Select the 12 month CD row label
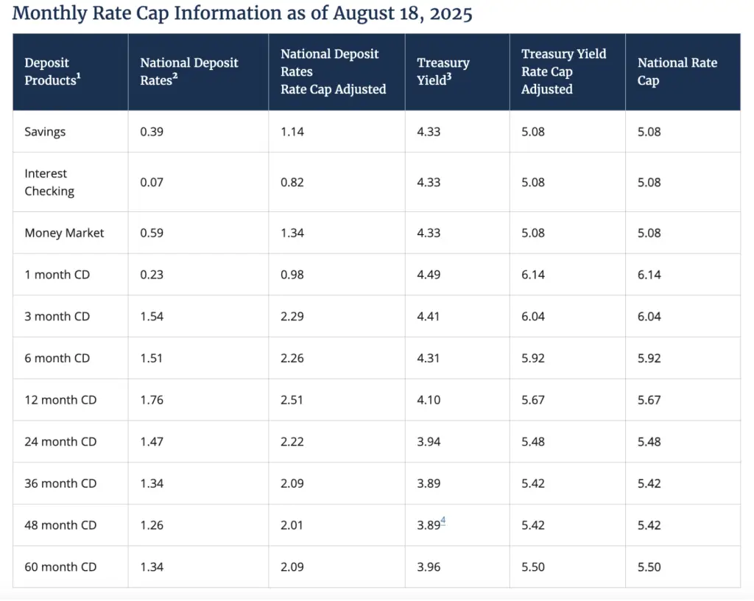The height and width of the screenshot is (601, 754). (60, 400)
